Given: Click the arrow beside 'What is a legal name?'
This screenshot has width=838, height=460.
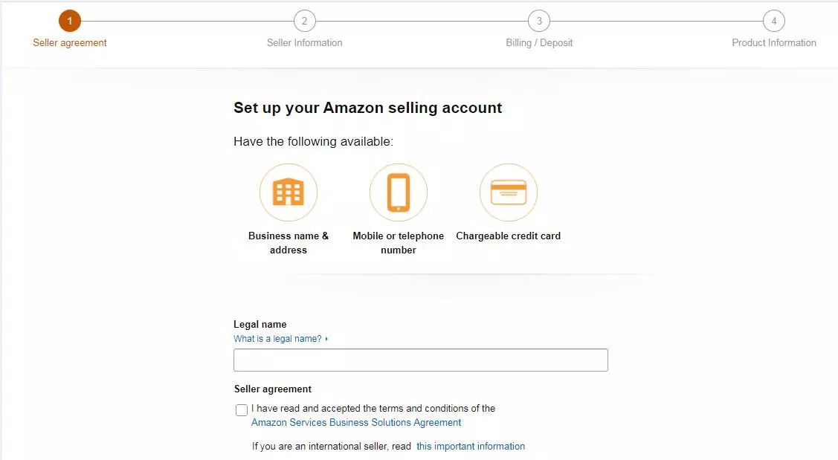Looking at the screenshot, I should click(x=326, y=339).
